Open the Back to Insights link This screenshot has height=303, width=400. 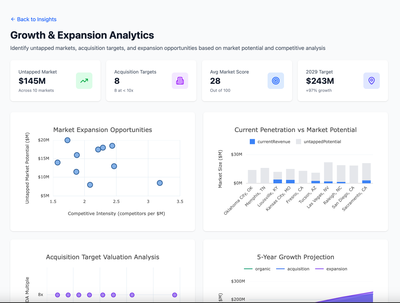37,19
